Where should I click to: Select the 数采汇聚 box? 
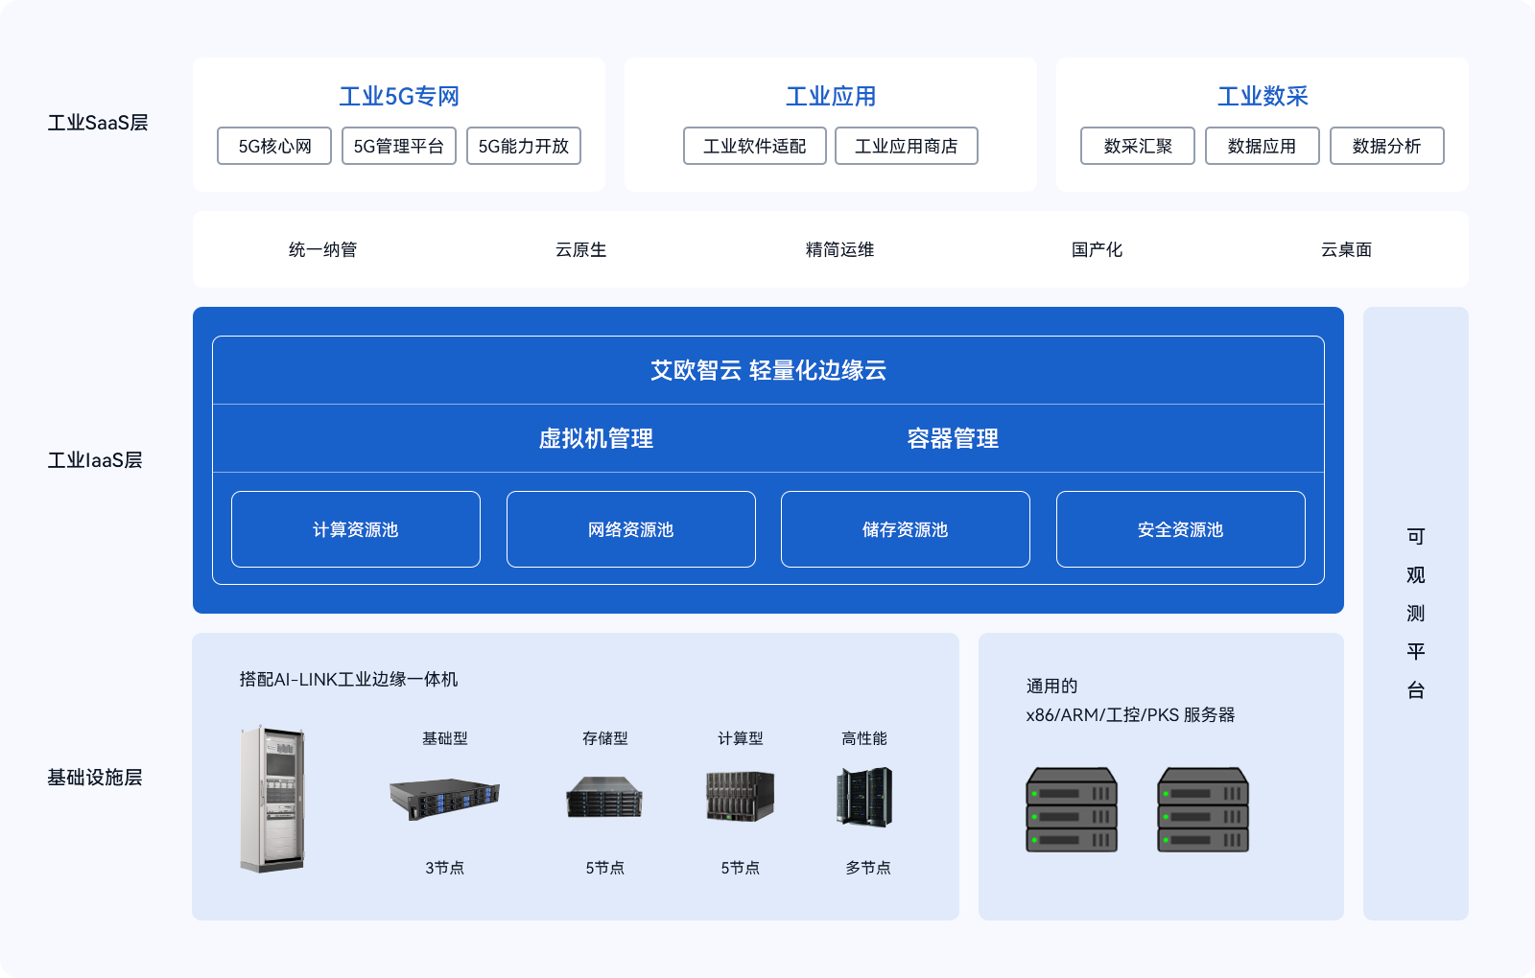(x=1138, y=146)
